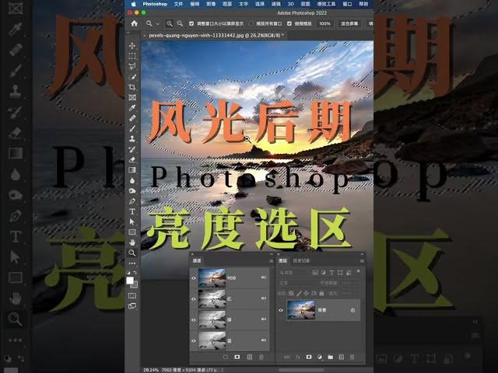Select the Clone Stamp tool
Screen dimensions: 498x373
click(132, 138)
